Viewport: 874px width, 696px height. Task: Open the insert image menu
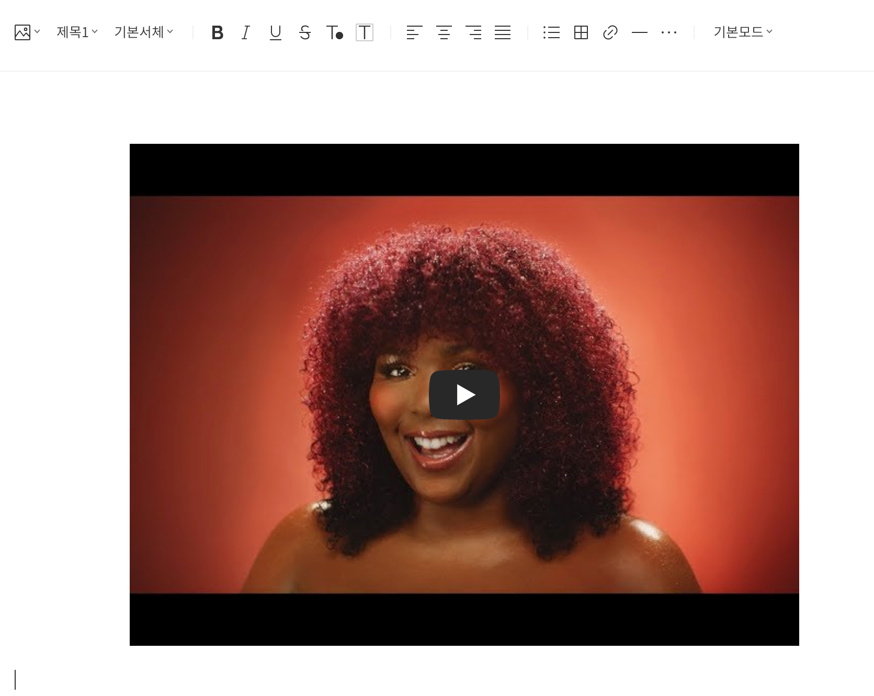pyautogui.click(x=27, y=32)
